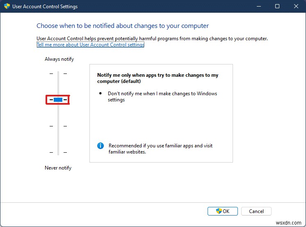Dismiss dialog with Cancel button

256,211
